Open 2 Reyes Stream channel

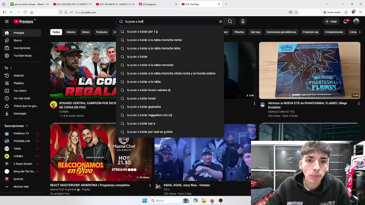22,164
